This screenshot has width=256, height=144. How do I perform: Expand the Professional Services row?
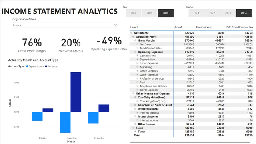pyautogui.click(x=137, y=78)
